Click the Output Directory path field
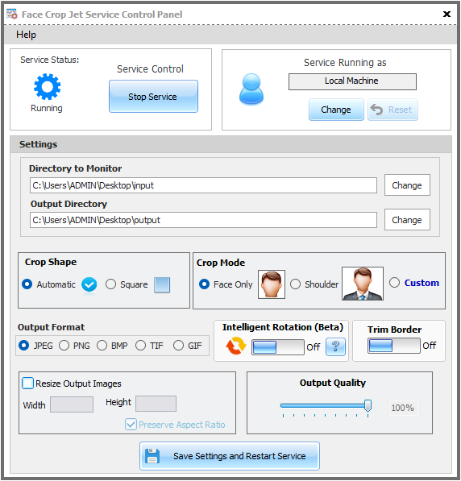461x481 pixels. pos(203,220)
